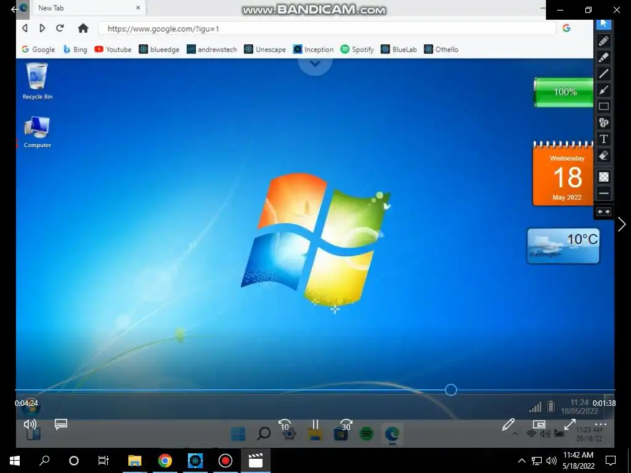The width and height of the screenshot is (631, 473).
Task: Select the rectangle shape tool
Action: tap(604, 106)
